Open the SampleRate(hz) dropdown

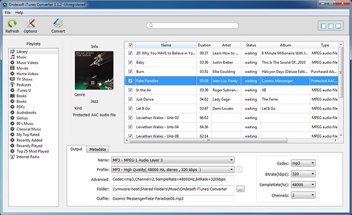click(303, 185)
